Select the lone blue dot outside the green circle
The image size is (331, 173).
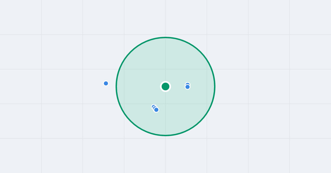(106, 83)
